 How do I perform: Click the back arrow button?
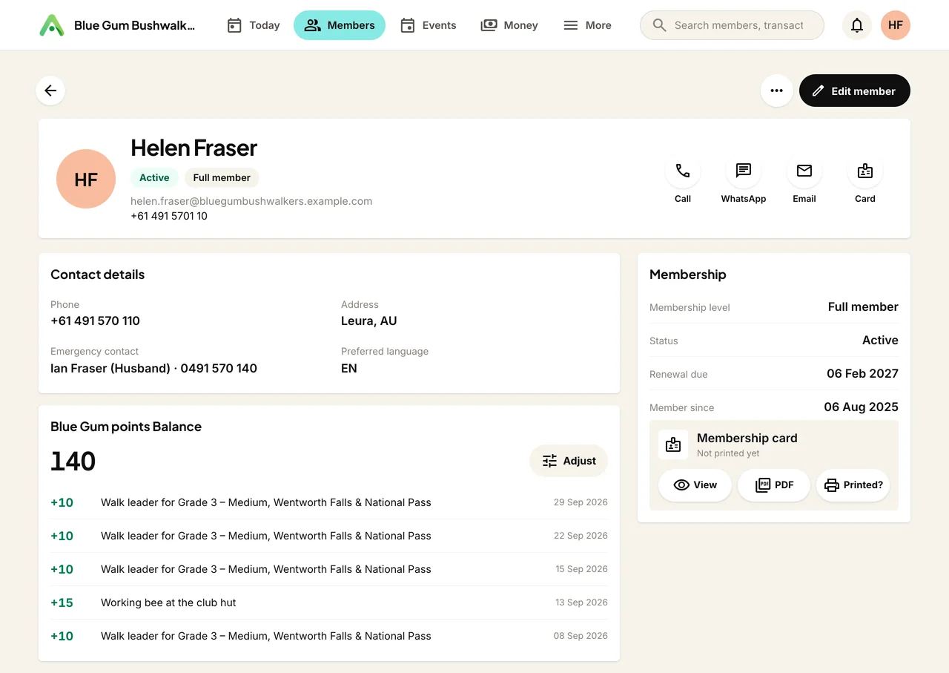click(50, 91)
